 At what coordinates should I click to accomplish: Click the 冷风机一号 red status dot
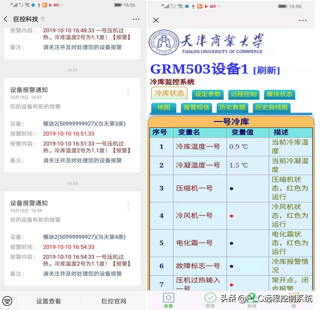pyautogui.click(x=231, y=216)
